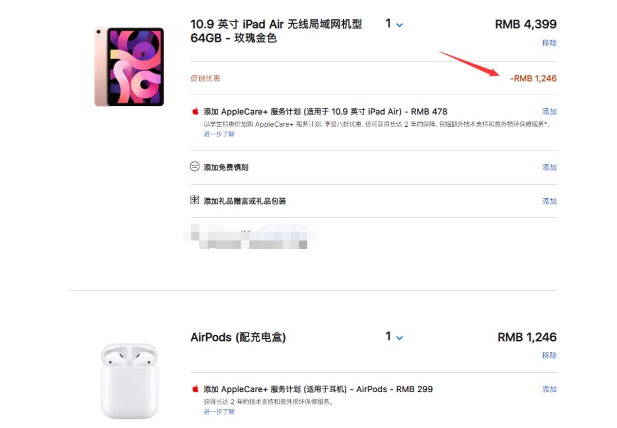617x428 pixels.
Task: Add AppleCare+ for AirPods via 添加
Action: [x=549, y=389]
